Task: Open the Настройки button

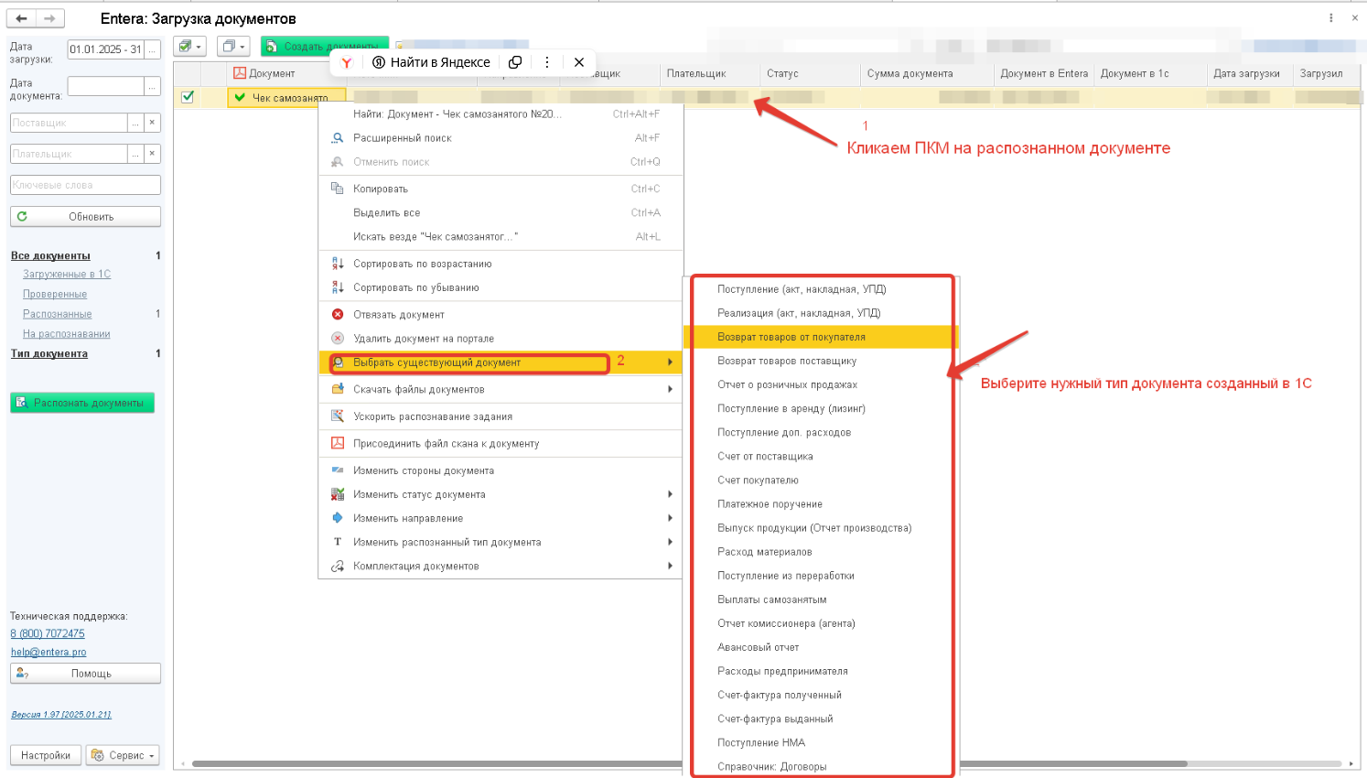Action: tap(45, 755)
